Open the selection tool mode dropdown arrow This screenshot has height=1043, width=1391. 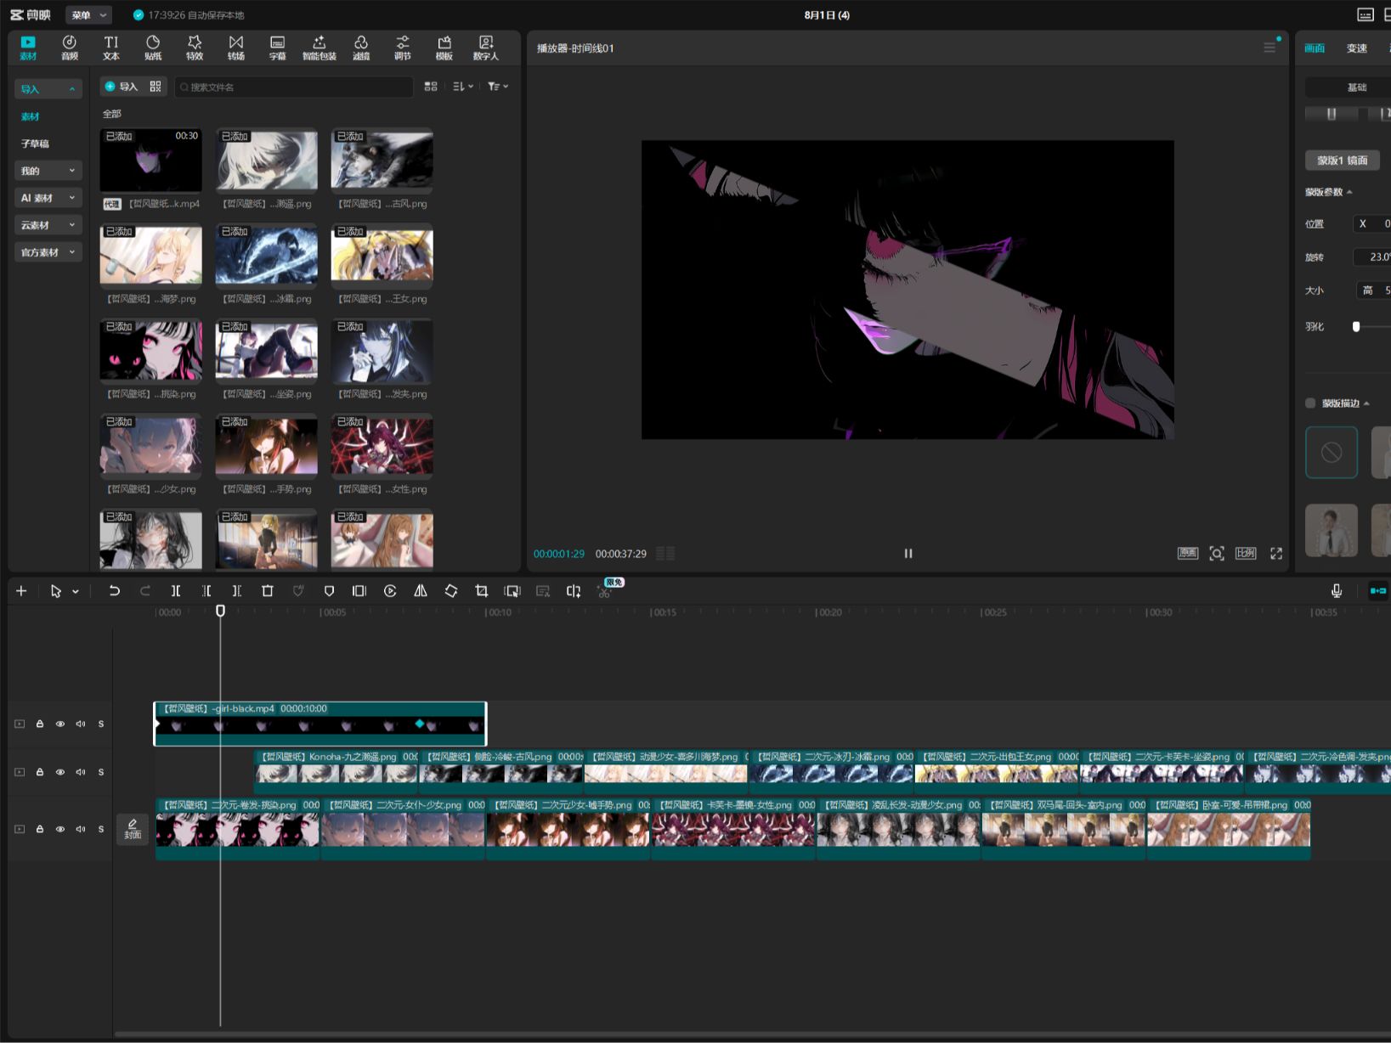click(x=76, y=592)
